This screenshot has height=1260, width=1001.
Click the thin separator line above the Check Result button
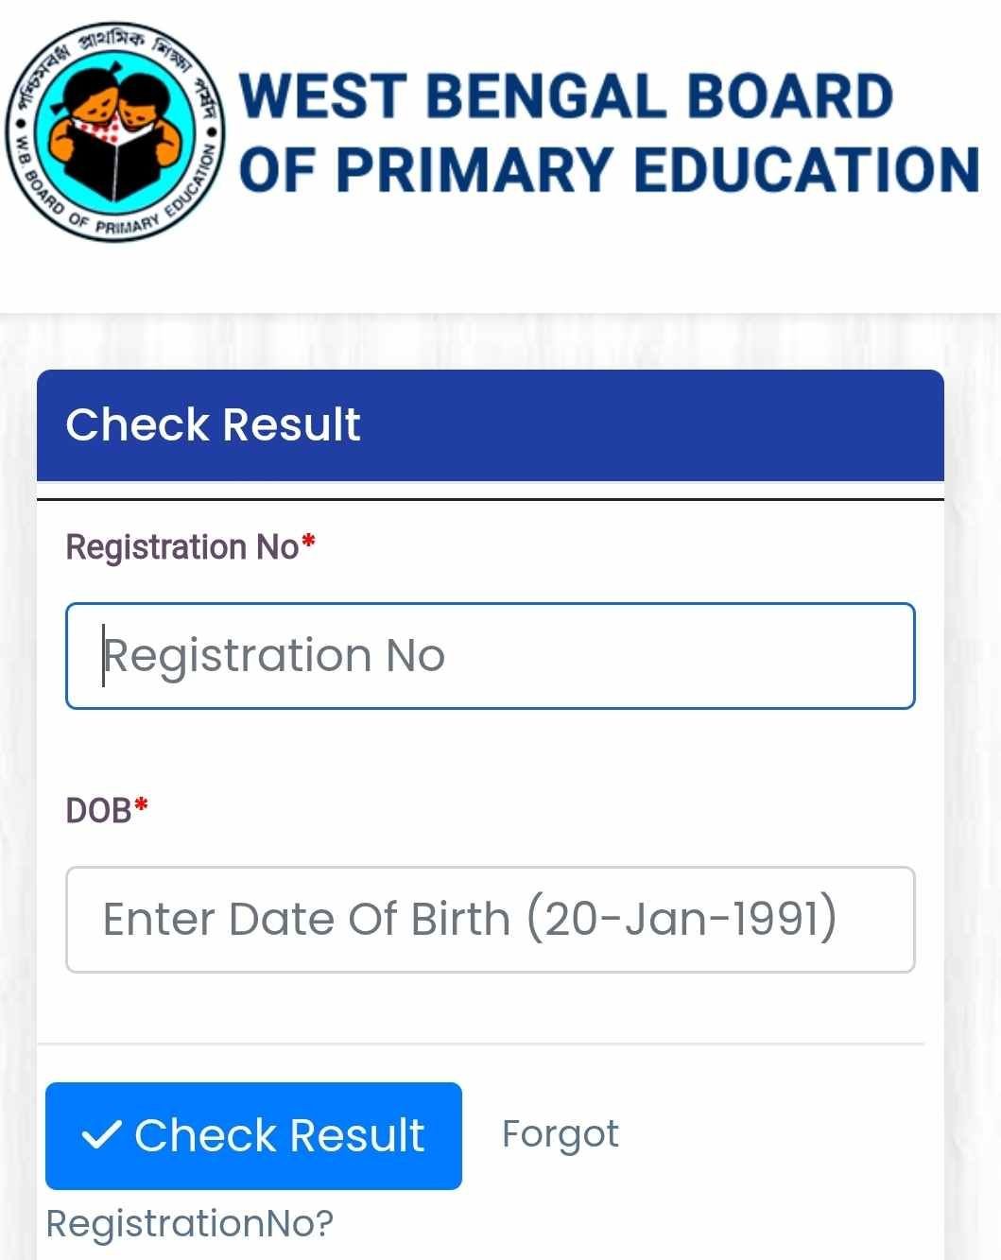tap(480, 1044)
